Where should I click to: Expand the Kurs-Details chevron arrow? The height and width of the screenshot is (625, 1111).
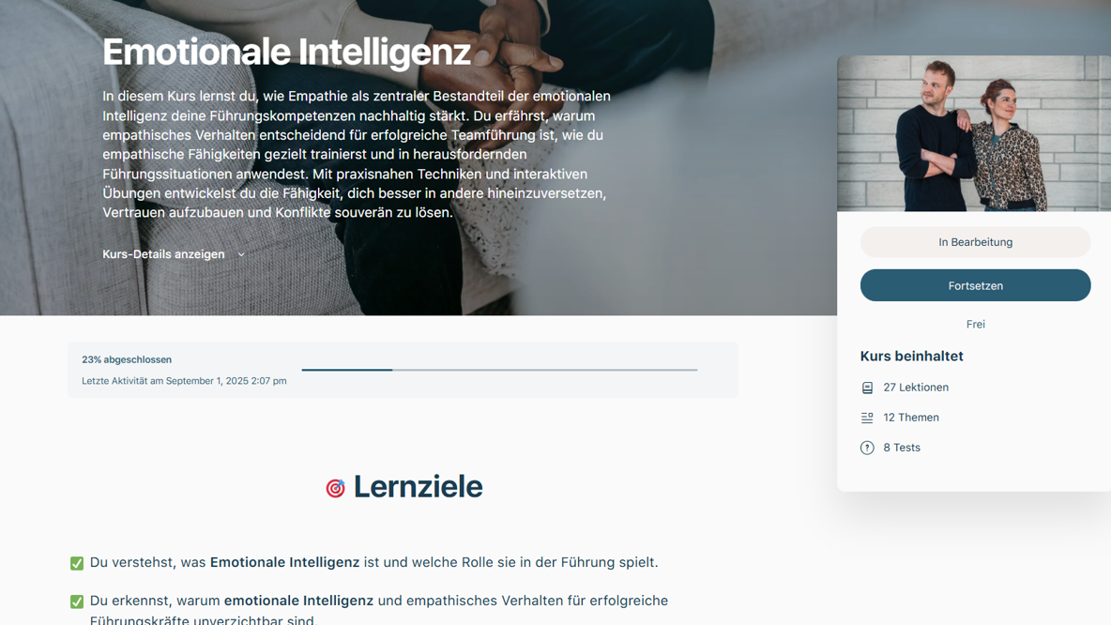click(x=241, y=254)
